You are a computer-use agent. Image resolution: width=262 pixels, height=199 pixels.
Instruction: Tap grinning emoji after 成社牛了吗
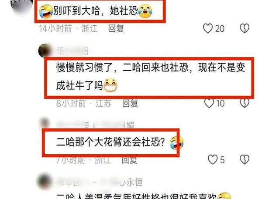[110, 86]
